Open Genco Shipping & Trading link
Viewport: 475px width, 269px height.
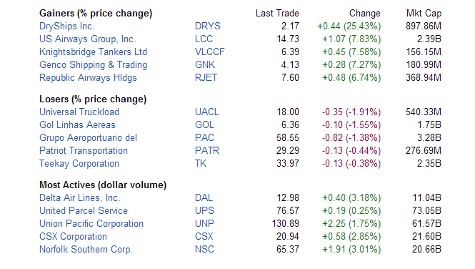(93, 65)
